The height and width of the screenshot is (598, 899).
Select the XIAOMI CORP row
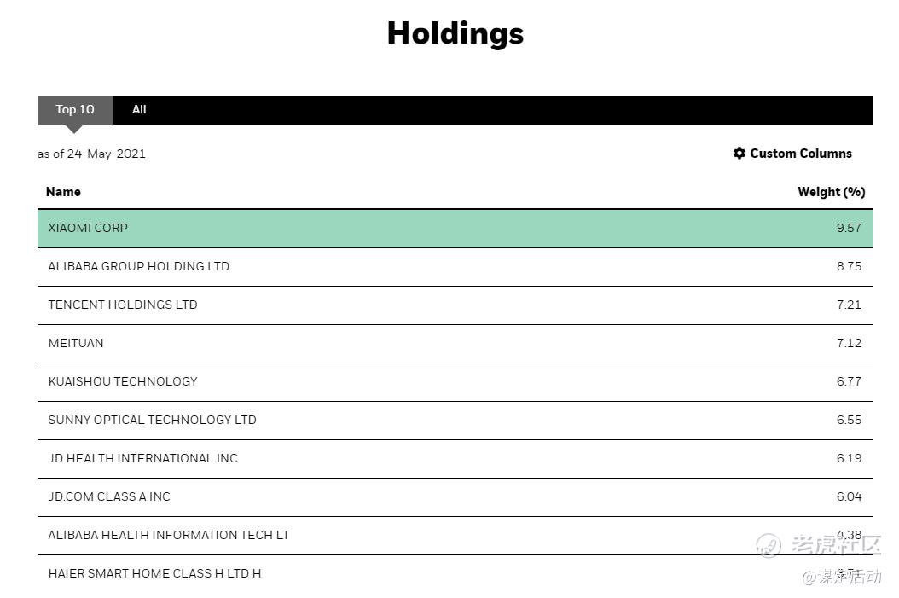[x=88, y=228]
